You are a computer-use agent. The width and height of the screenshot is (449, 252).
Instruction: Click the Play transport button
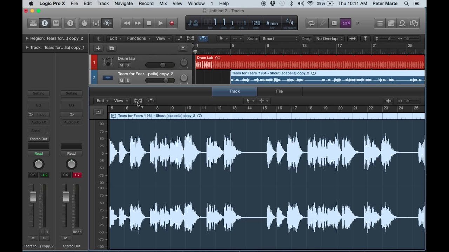coord(161,23)
